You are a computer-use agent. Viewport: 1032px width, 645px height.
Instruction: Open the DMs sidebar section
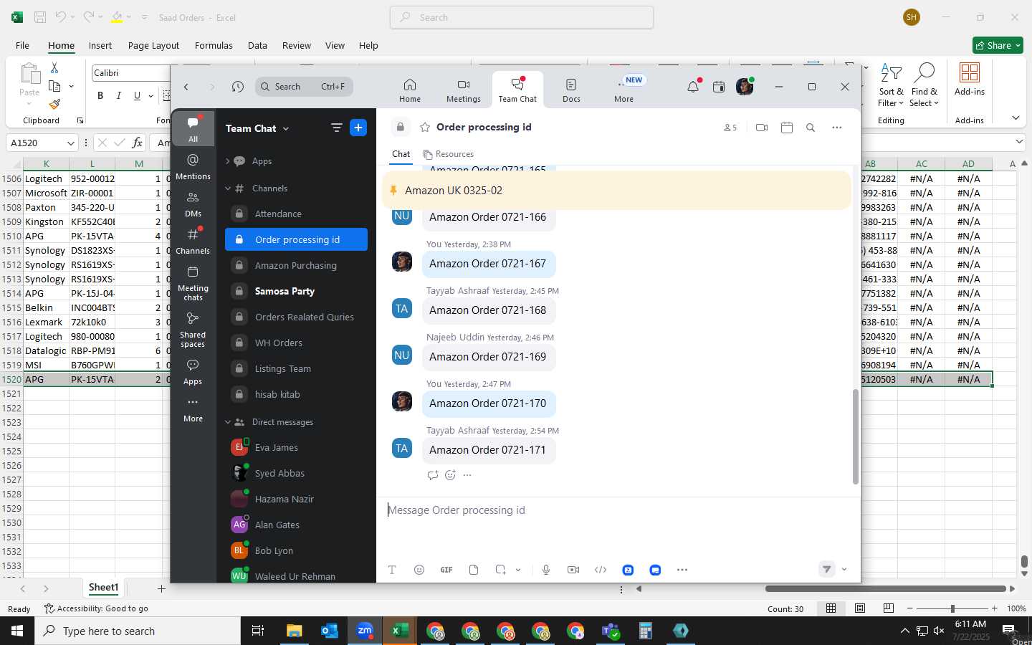point(193,204)
